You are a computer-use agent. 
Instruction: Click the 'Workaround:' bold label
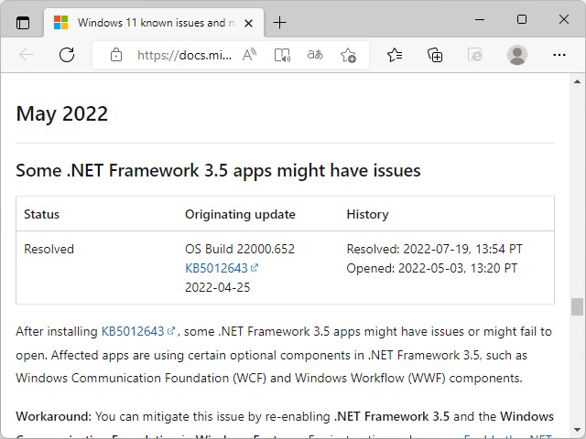tap(53, 416)
